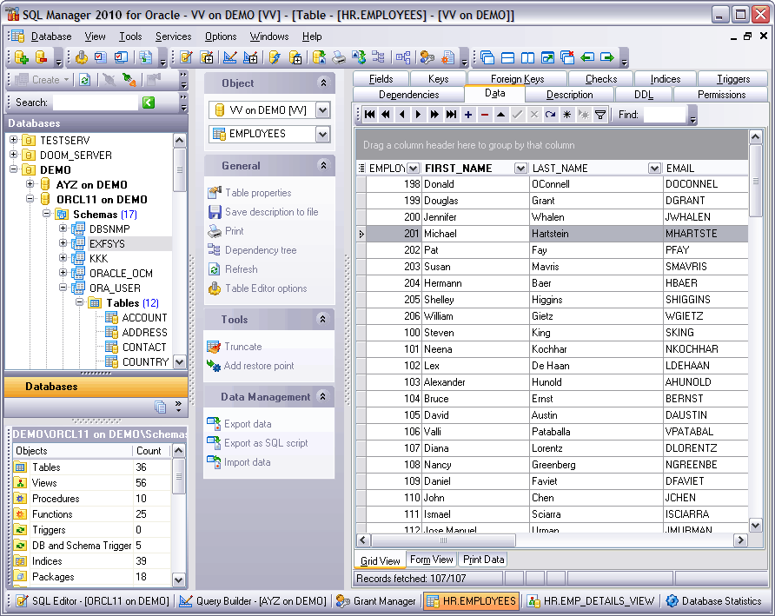Click the Dependency tree icon
The width and height of the screenshot is (775, 616).
(x=215, y=250)
